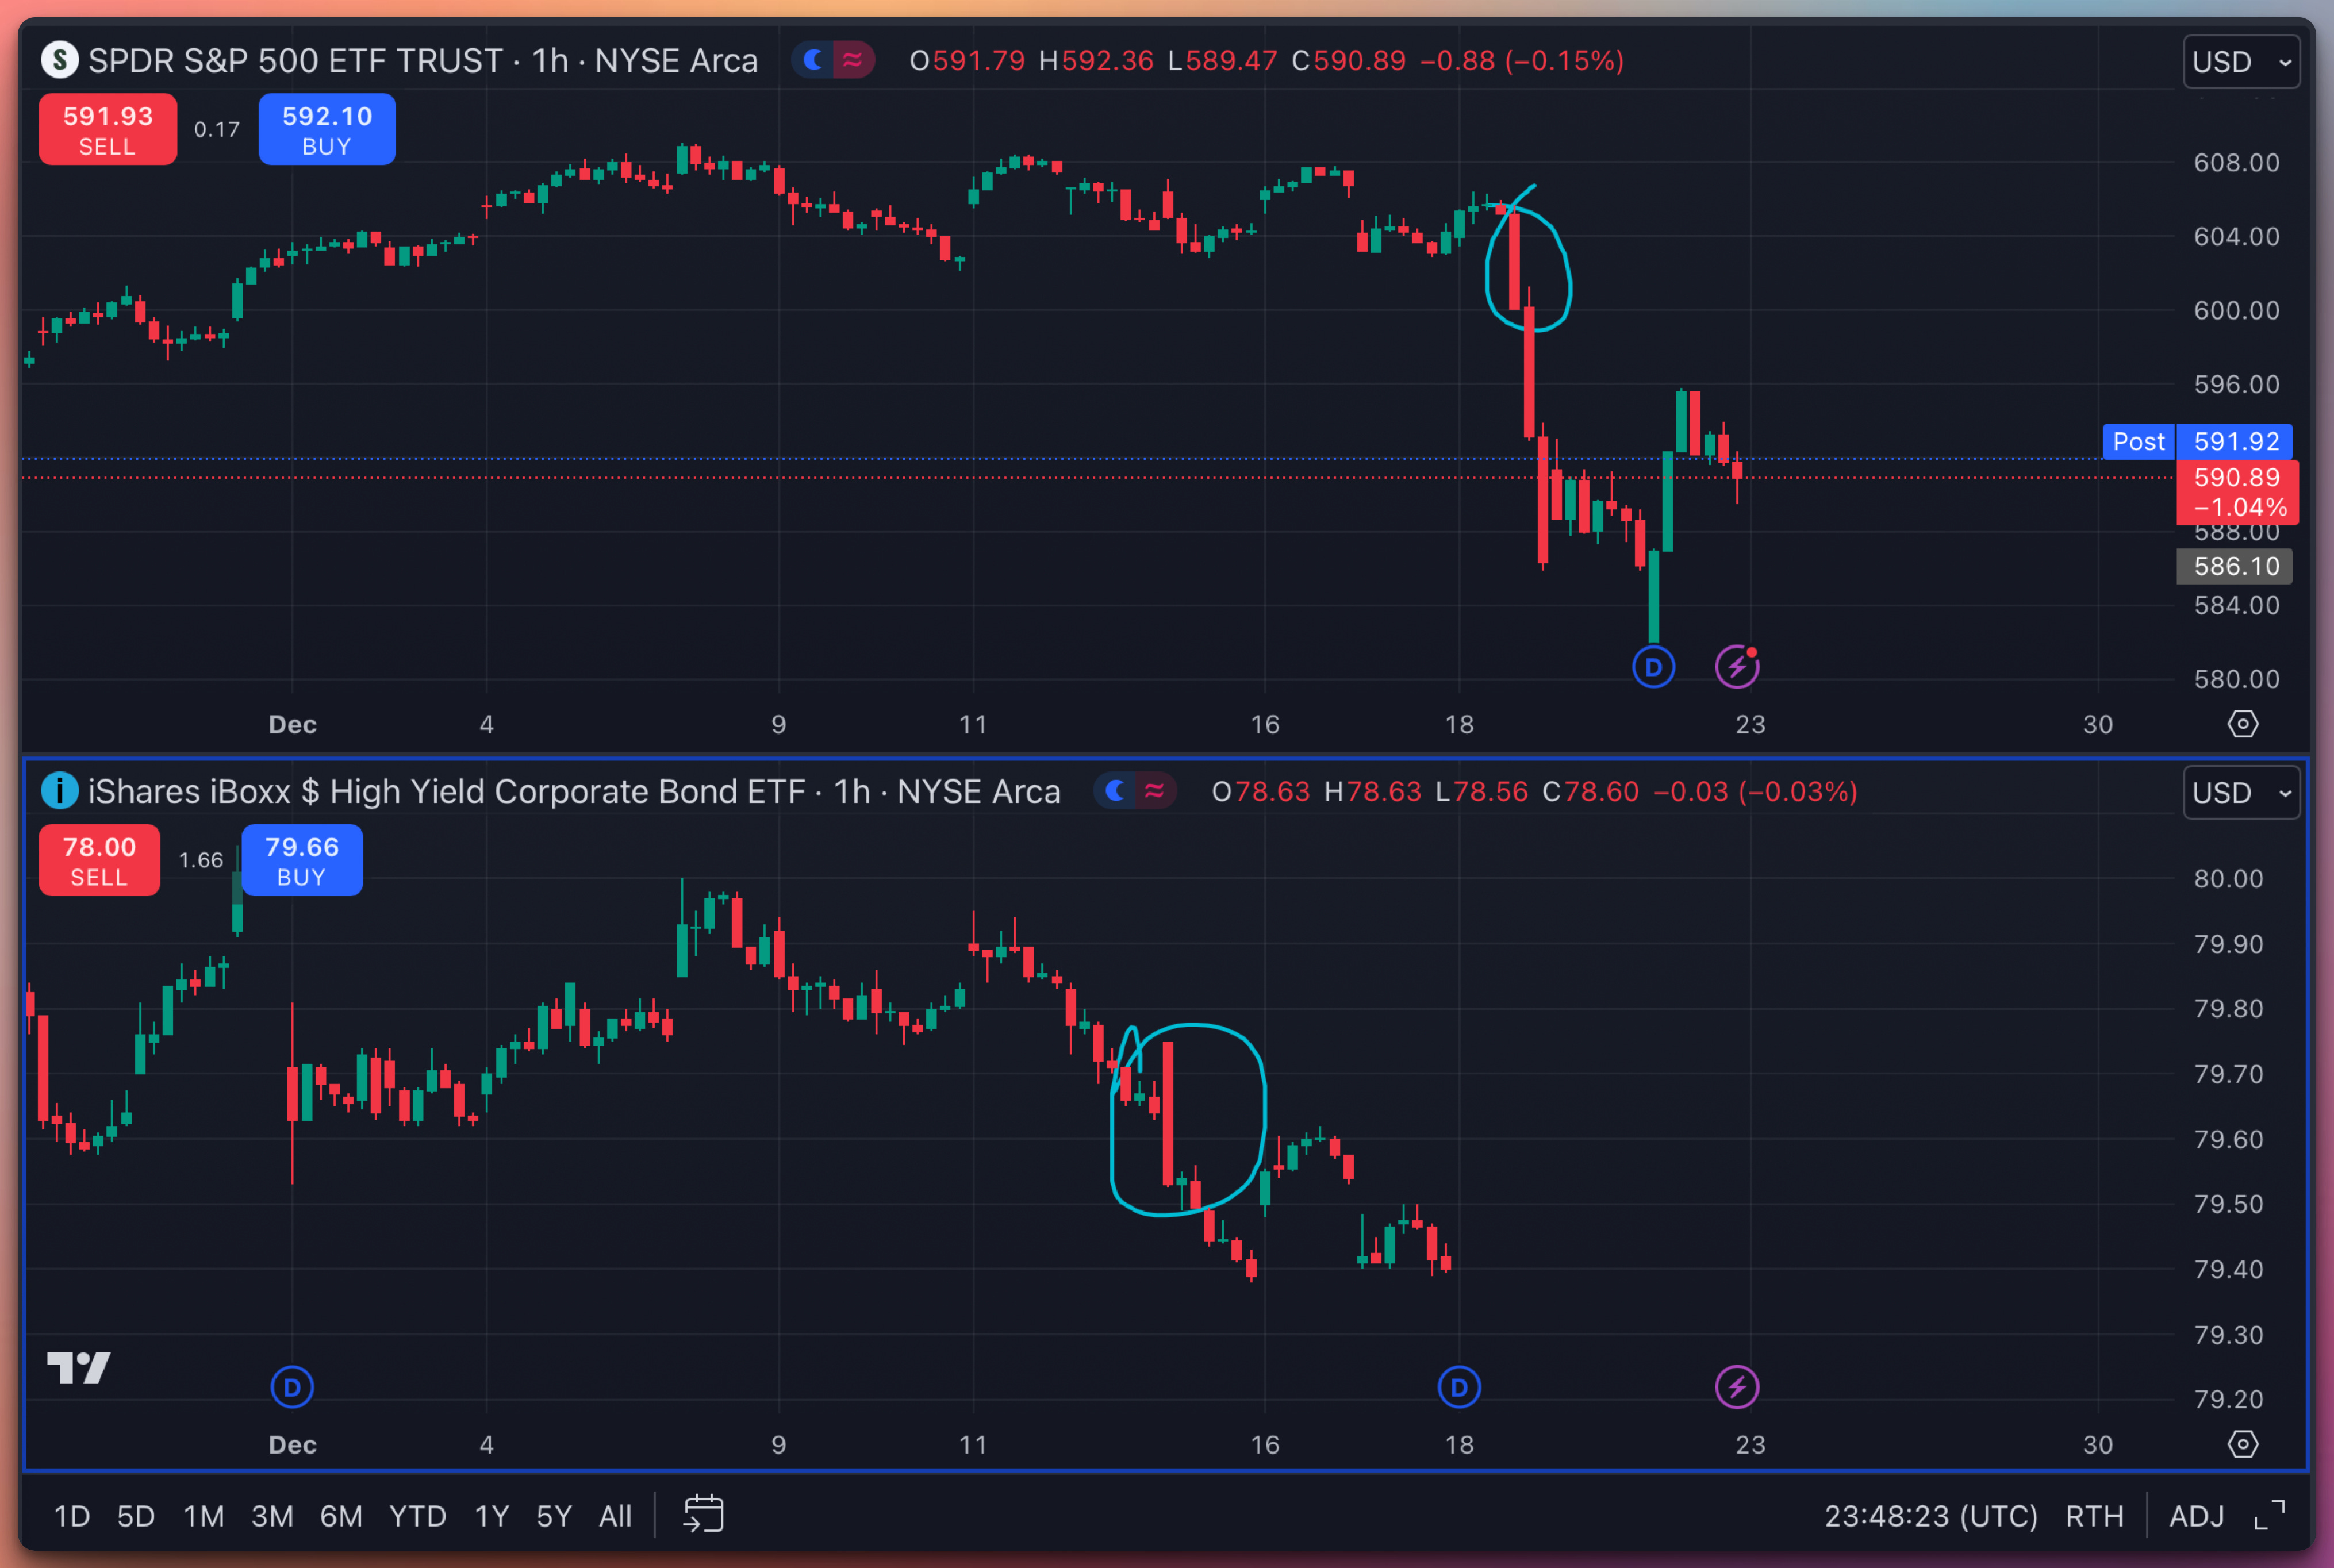Click the moon market-status icon in SPY chart
This screenshot has height=1568, width=2334.
tap(814, 60)
